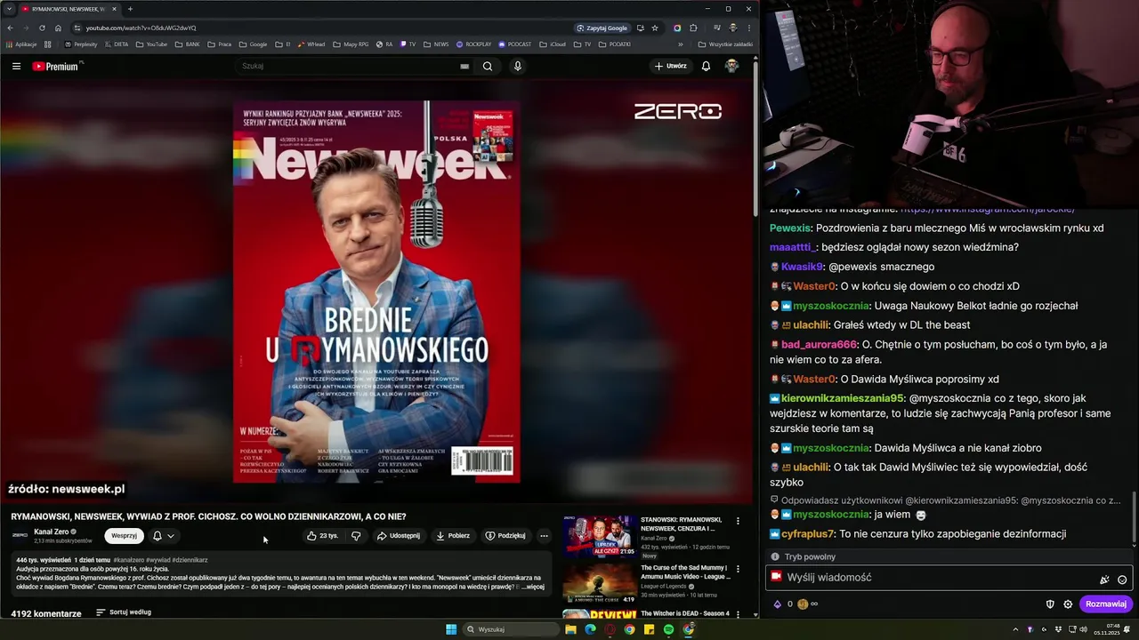1139x640 pixels.
Task: Open the iCloud bookmarks folder
Action: pyautogui.click(x=553, y=44)
